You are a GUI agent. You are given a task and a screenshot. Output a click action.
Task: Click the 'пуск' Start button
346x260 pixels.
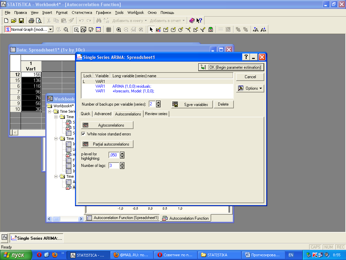(x=16, y=255)
